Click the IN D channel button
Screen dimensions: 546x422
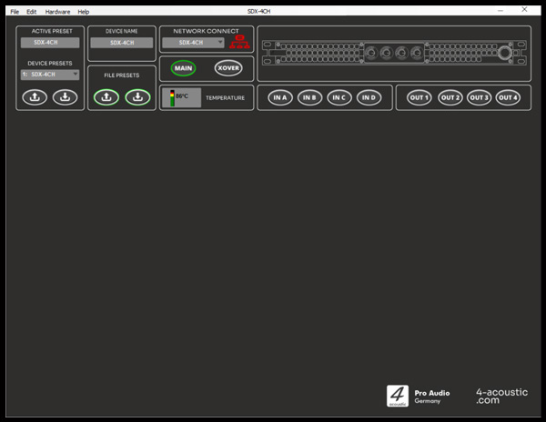(369, 97)
